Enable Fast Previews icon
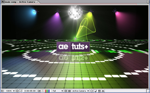 coord(95,91)
